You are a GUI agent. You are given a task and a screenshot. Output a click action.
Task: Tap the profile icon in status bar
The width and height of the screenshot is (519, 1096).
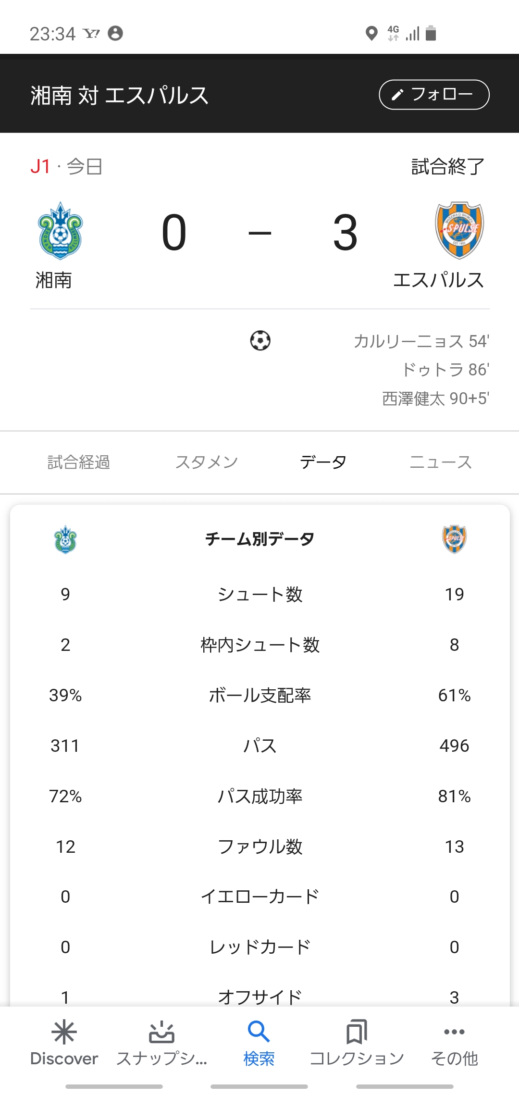(x=115, y=33)
